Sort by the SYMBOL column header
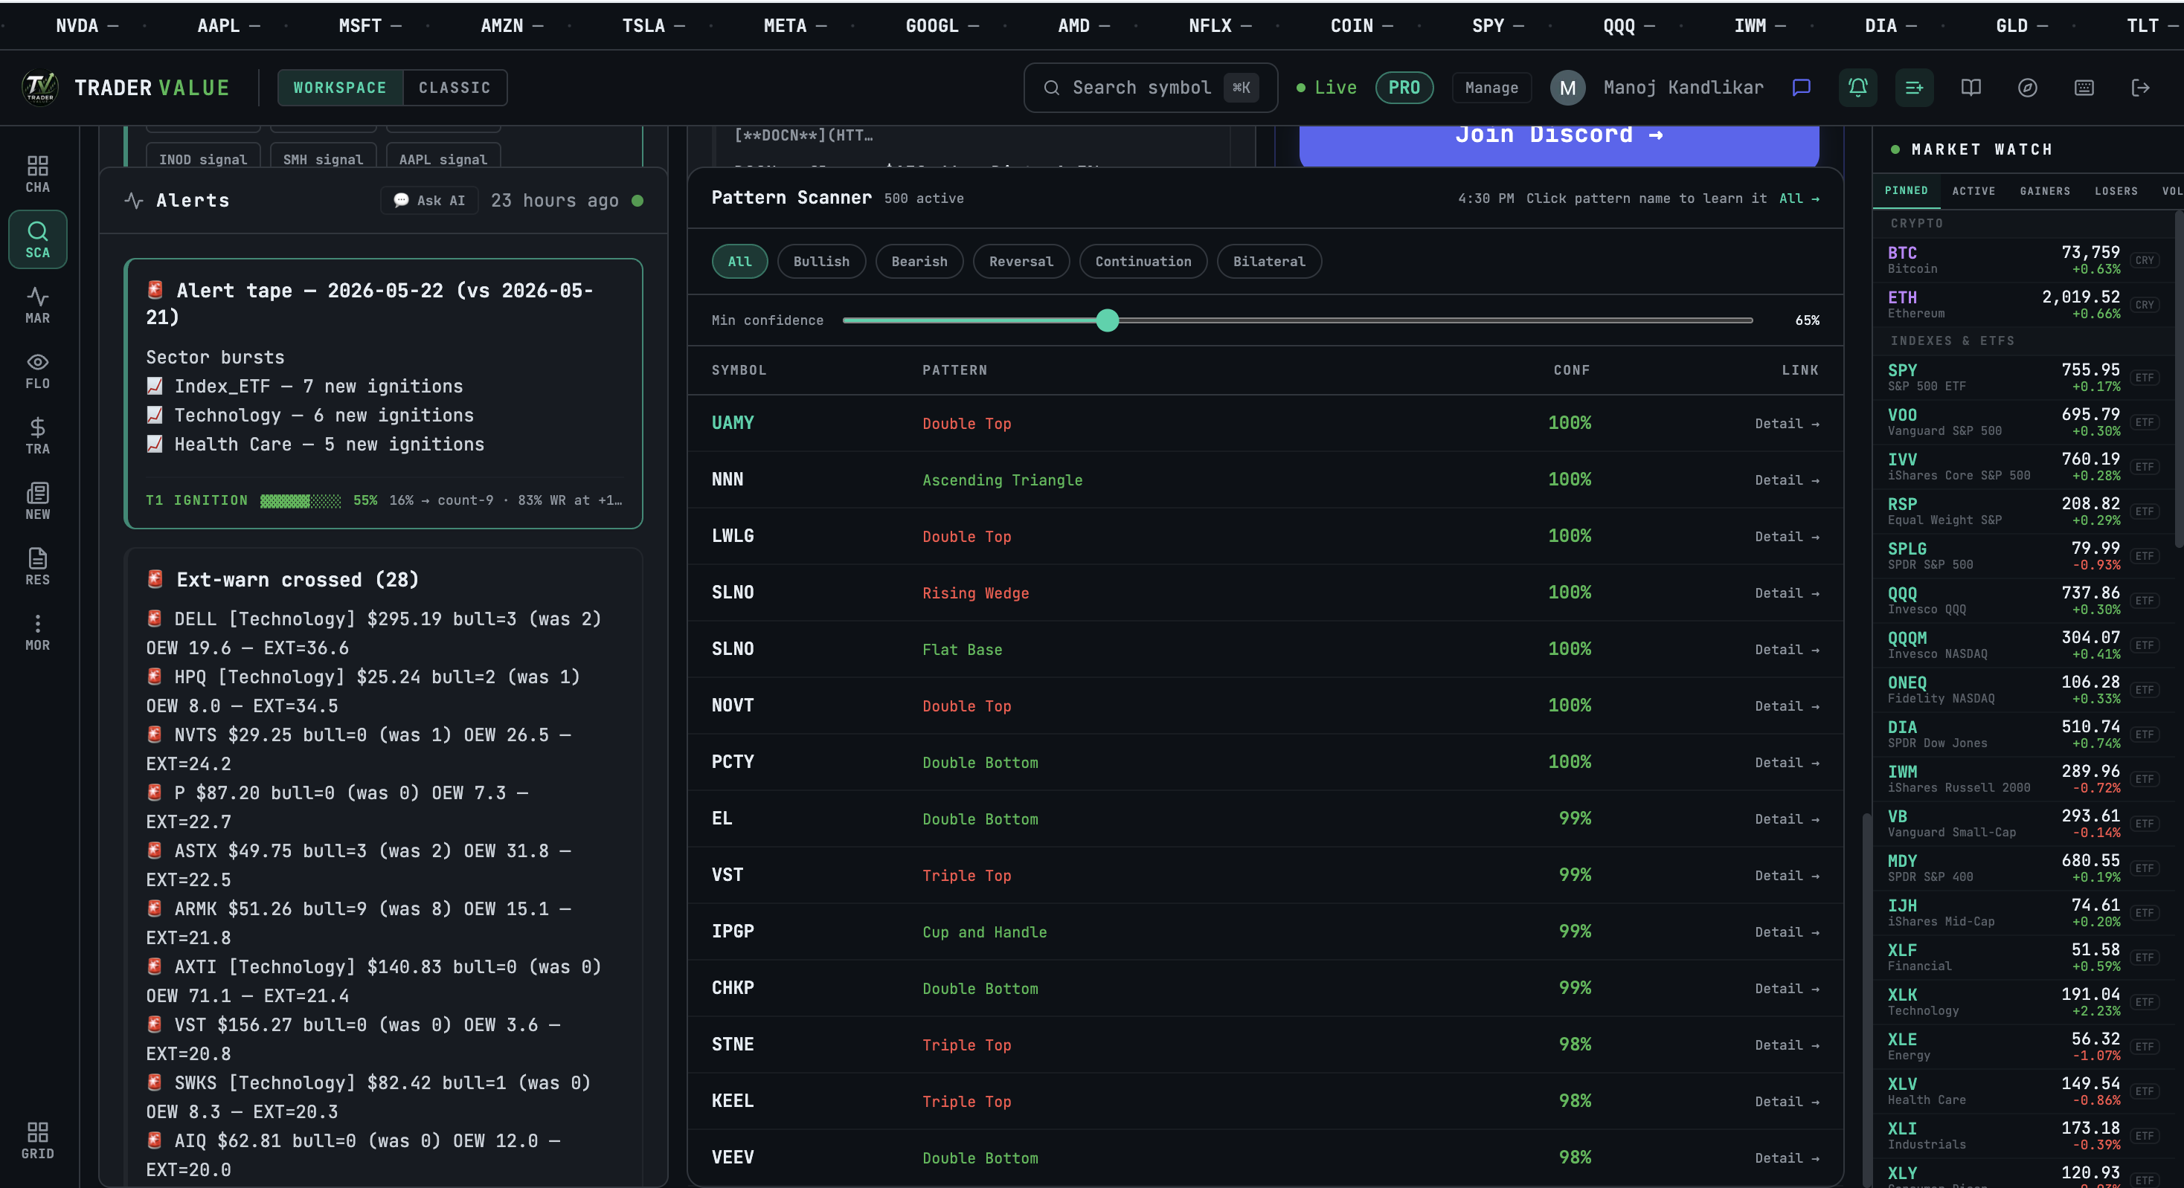The height and width of the screenshot is (1188, 2184). [x=739, y=370]
